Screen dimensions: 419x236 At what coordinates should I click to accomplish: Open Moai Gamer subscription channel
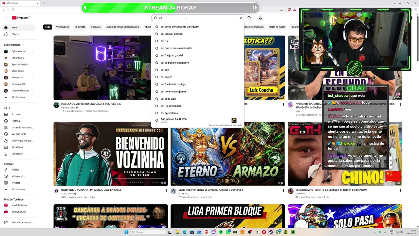19,71
